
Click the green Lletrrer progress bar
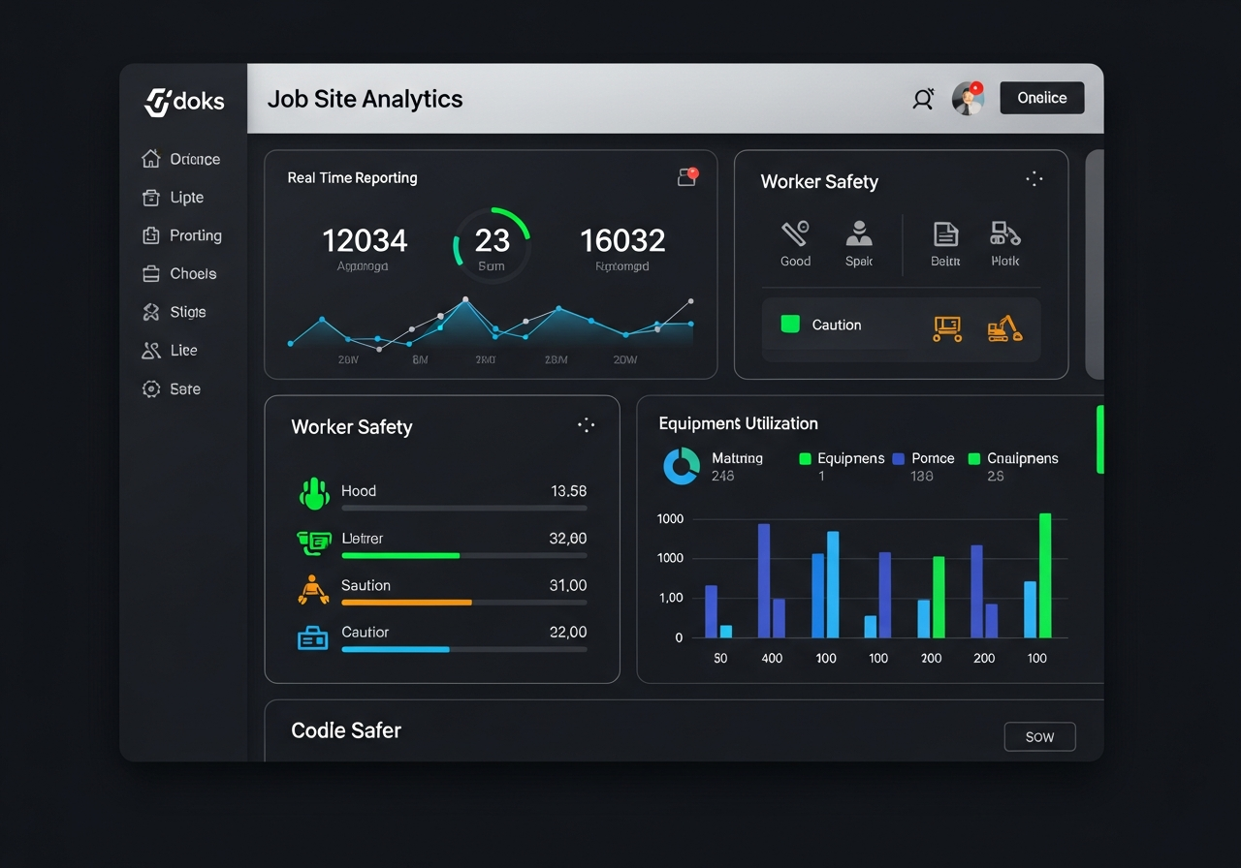click(400, 556)
